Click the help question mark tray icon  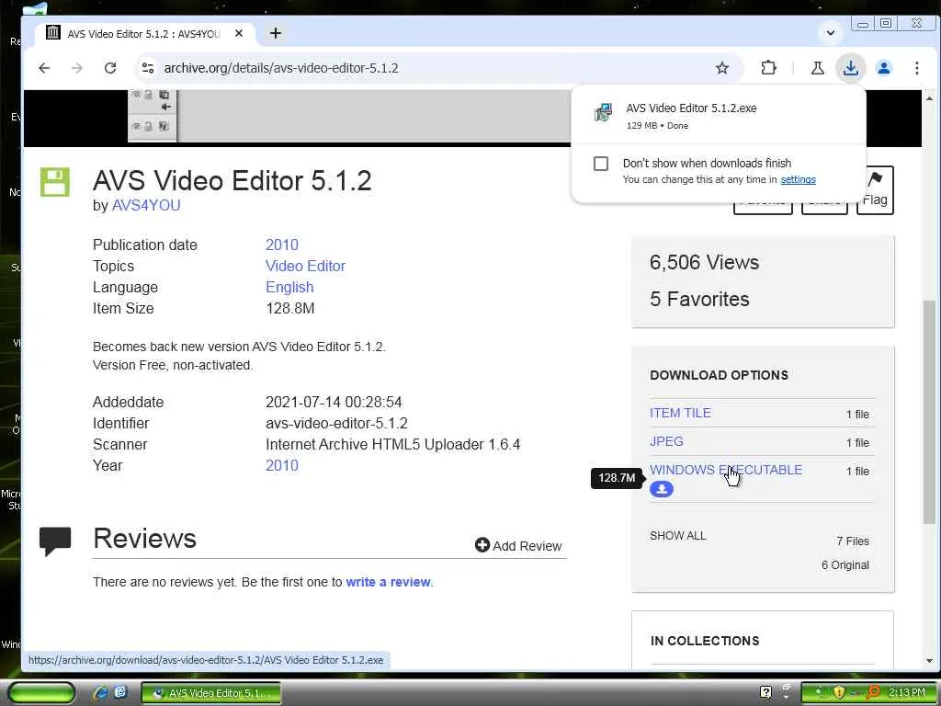(765, 692)
